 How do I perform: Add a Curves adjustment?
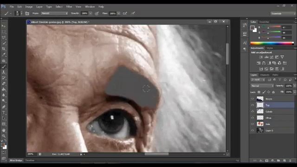click(271, 57)
